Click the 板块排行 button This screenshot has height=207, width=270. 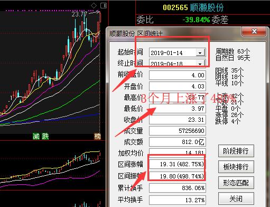[x=236, y=167]
